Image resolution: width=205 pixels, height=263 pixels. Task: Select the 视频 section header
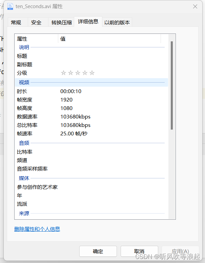[x=91, y=82]
